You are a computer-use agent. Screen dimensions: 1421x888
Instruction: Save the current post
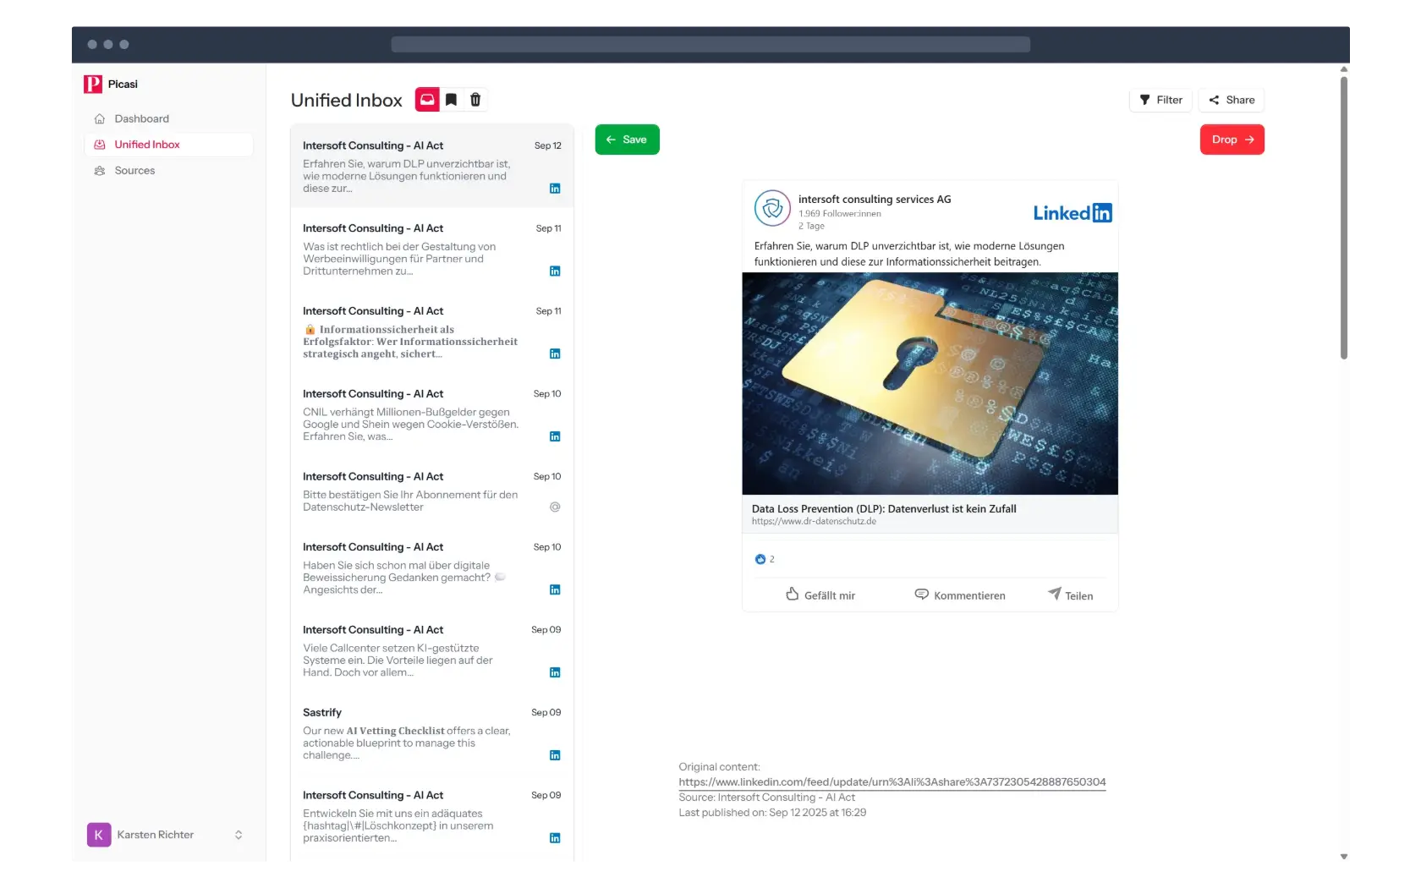627,140
